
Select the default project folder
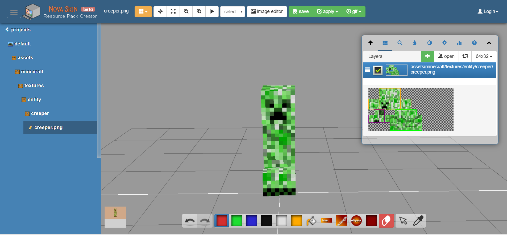[19, 44]
